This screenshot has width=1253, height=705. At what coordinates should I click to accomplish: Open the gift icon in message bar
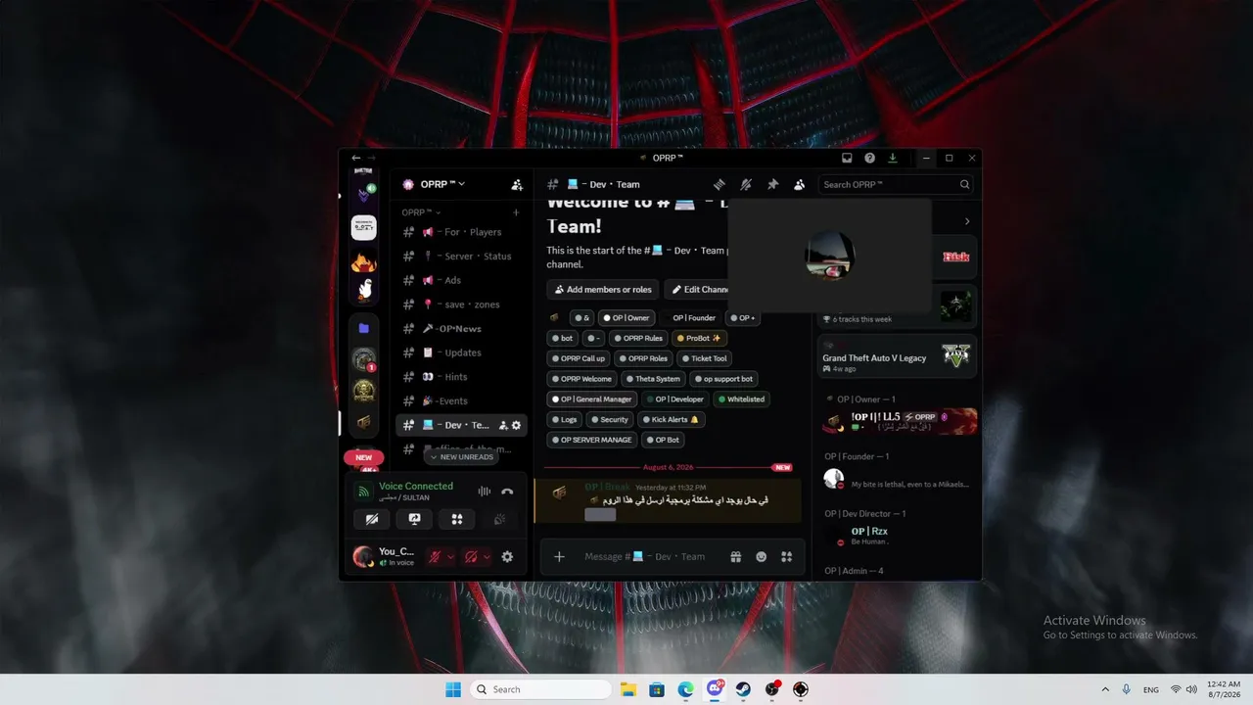pyautogui.click(x=736, y=556)
